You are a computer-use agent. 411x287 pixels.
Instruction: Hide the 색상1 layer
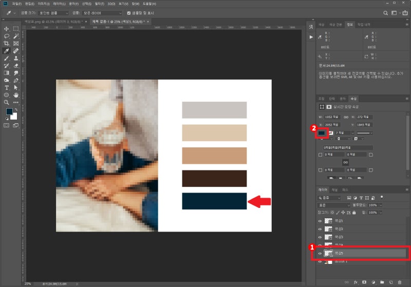pyautogui.click(x=320, y=221)
